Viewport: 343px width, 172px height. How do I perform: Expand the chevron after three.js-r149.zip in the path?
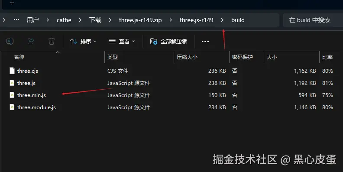pos(171,20)
